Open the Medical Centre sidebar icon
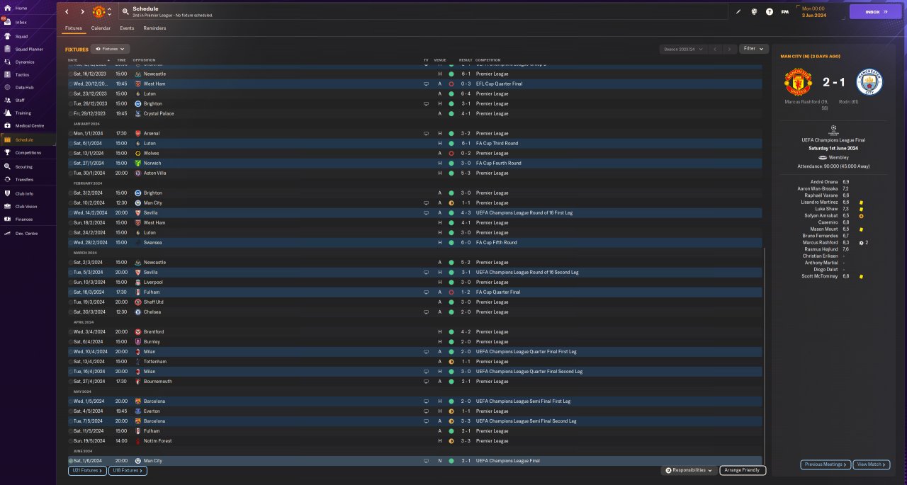The image size is (907, 485). pyautogui.click(x=7, y=125)
